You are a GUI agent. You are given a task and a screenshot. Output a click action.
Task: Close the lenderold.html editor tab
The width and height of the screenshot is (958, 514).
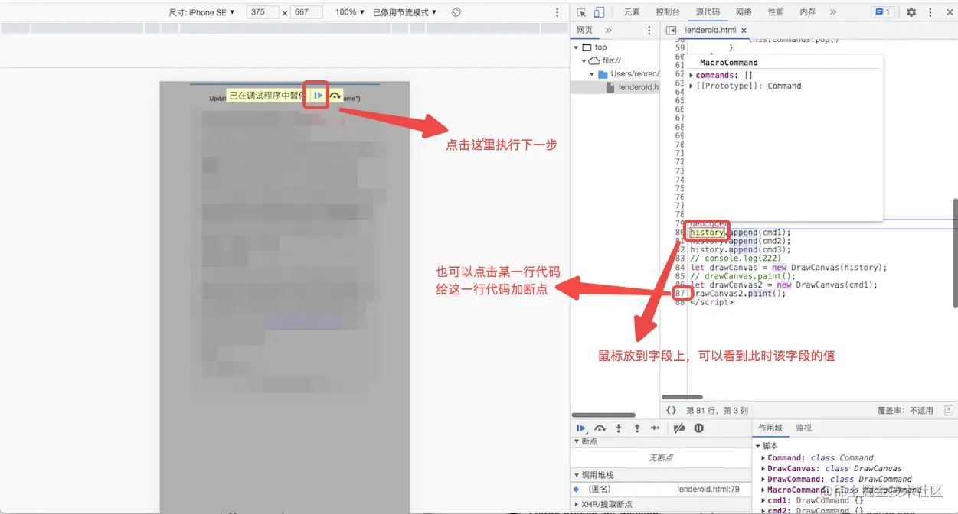[x=744, y=31]
